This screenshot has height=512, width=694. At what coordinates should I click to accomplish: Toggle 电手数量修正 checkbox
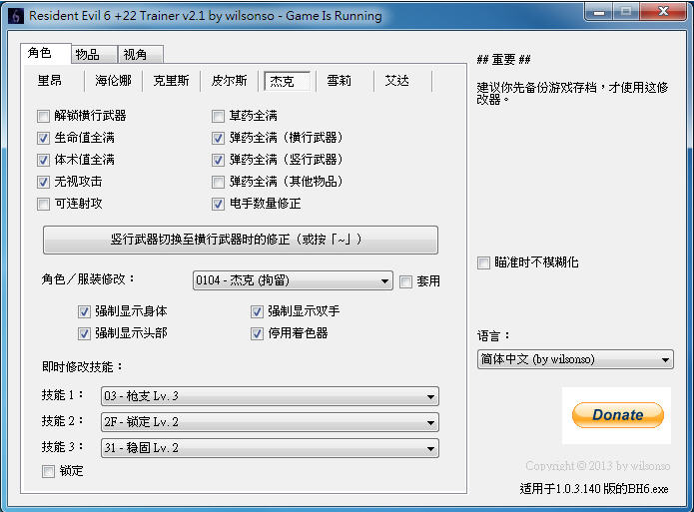point(219,204)
